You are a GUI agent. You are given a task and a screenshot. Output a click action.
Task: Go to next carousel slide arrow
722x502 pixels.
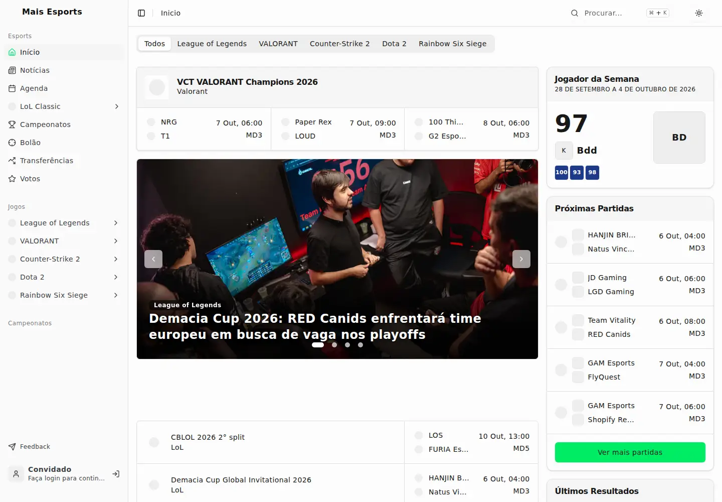(x=521, y=259)
